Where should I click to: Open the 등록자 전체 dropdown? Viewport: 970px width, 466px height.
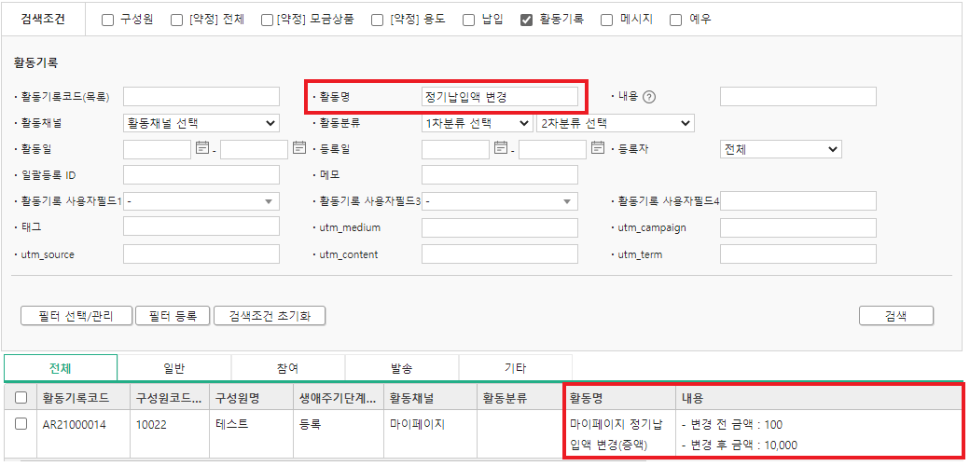click(x=781, y=149)
